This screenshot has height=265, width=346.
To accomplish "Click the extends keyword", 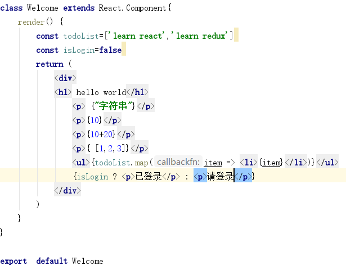I will coord(79,8).
